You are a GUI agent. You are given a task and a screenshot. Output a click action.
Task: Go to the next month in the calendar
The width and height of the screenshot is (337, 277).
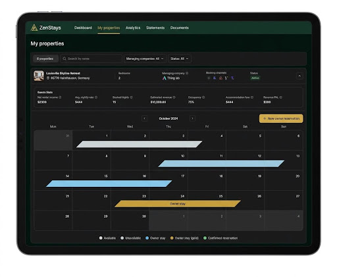tap(192, 118)
